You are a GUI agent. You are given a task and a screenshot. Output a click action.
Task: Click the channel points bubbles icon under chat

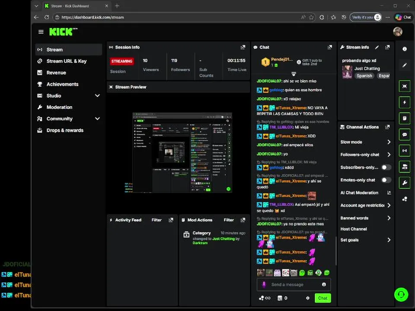coord(261,298)
